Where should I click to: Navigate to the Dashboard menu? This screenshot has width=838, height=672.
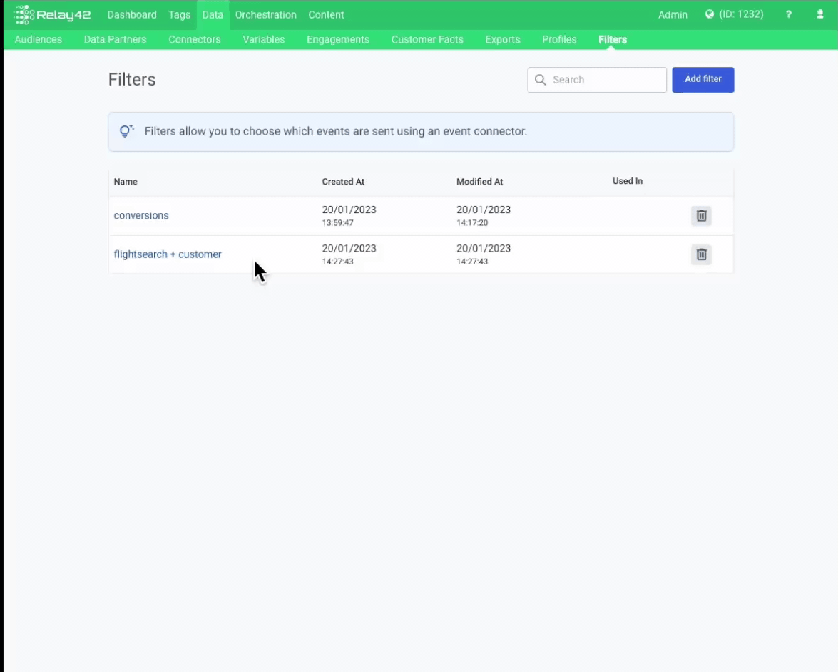point(131,14)
